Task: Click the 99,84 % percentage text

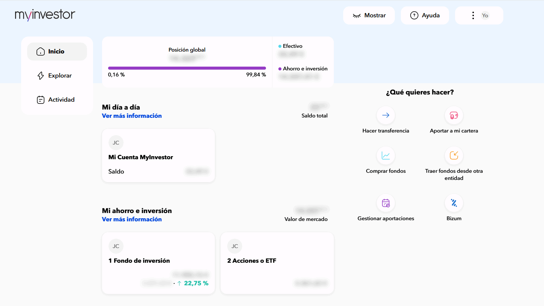Action: click(256, 75)
